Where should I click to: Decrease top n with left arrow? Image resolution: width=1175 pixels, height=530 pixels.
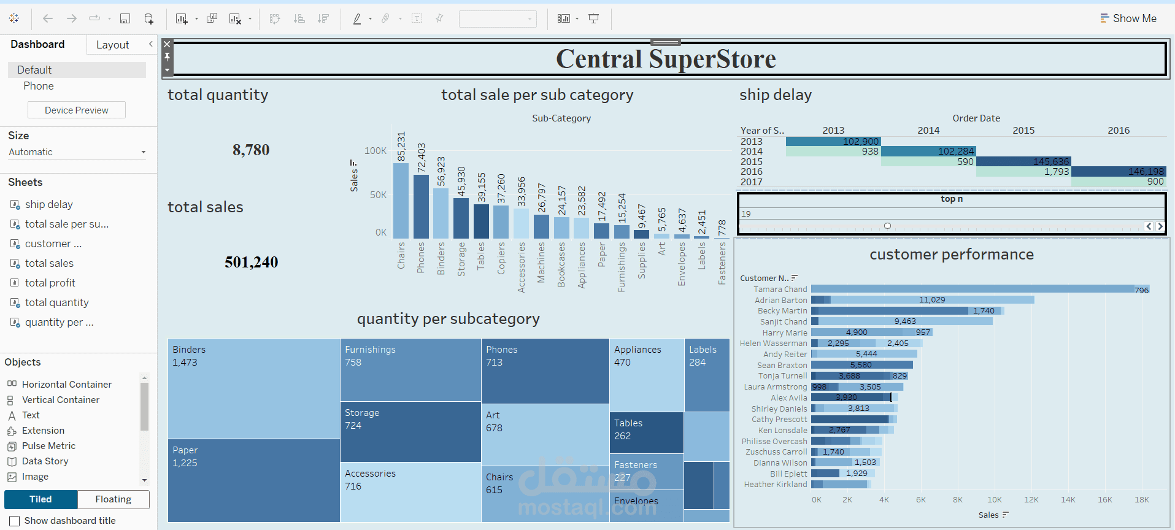pyautogui.click(x=1149, y=226)
